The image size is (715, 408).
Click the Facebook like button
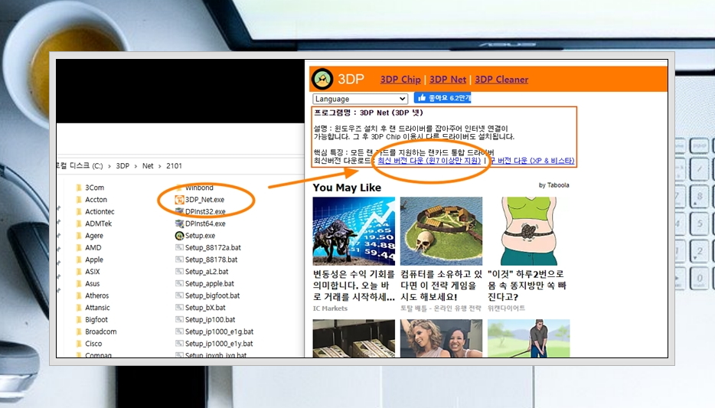pyautogui.click(x=442, y=97)
